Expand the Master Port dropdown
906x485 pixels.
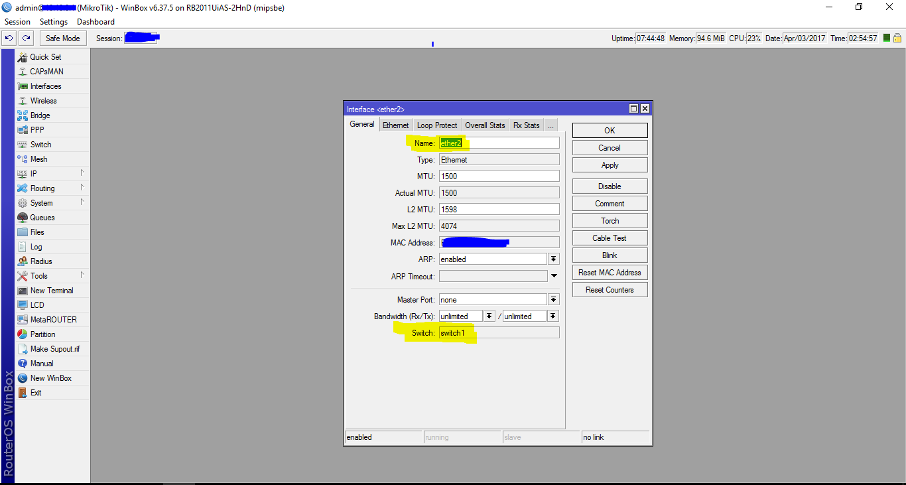(x=554, y=300)
